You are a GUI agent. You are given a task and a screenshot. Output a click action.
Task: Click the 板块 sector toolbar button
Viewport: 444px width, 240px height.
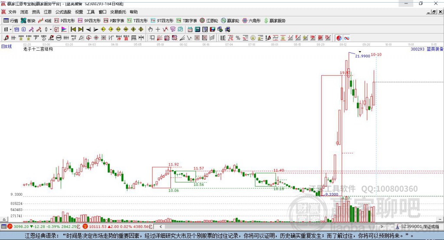28,21
